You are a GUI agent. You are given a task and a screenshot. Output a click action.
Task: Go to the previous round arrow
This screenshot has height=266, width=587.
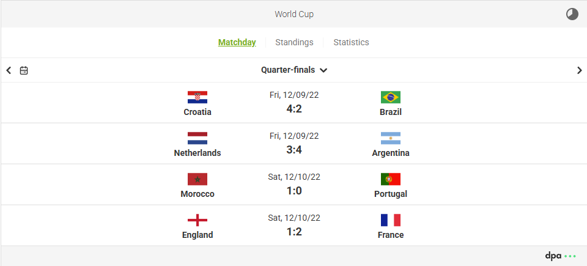[x=9, y=70]
